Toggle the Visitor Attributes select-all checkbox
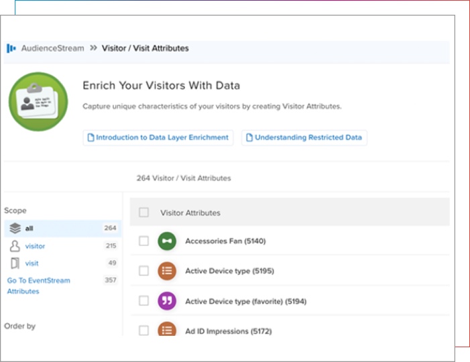 click(x=143, y=213)
